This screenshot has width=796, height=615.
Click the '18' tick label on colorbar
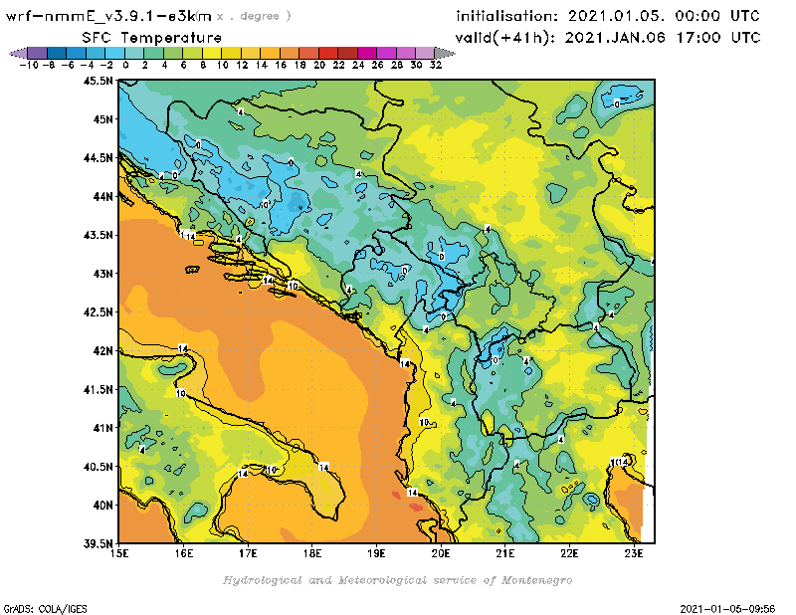(299, 65)
